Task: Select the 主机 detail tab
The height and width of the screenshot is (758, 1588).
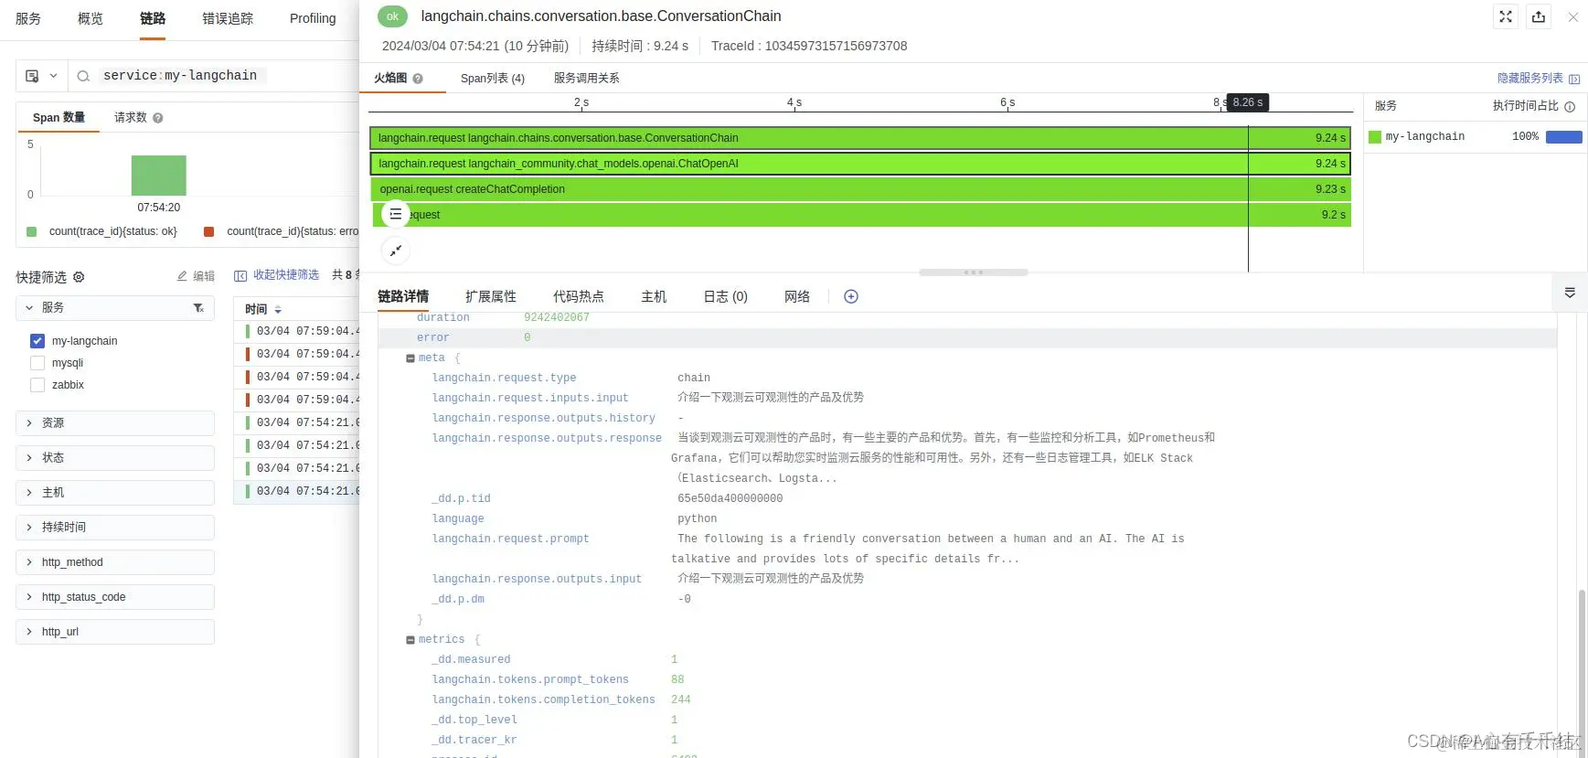Action: [654, 296]
